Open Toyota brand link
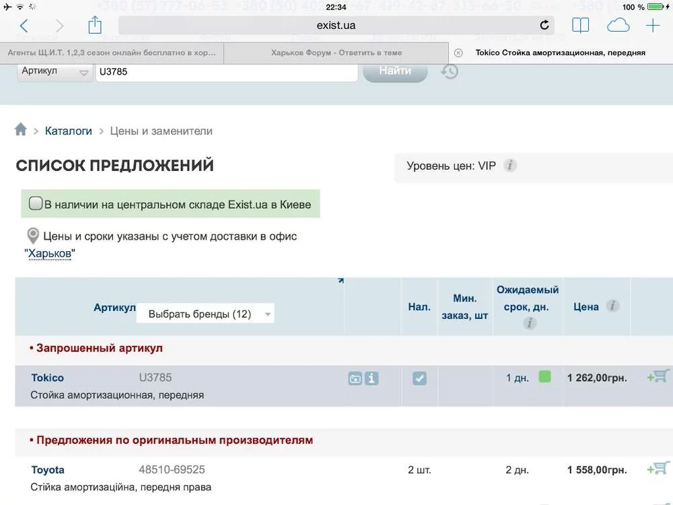 click(48, 470)
